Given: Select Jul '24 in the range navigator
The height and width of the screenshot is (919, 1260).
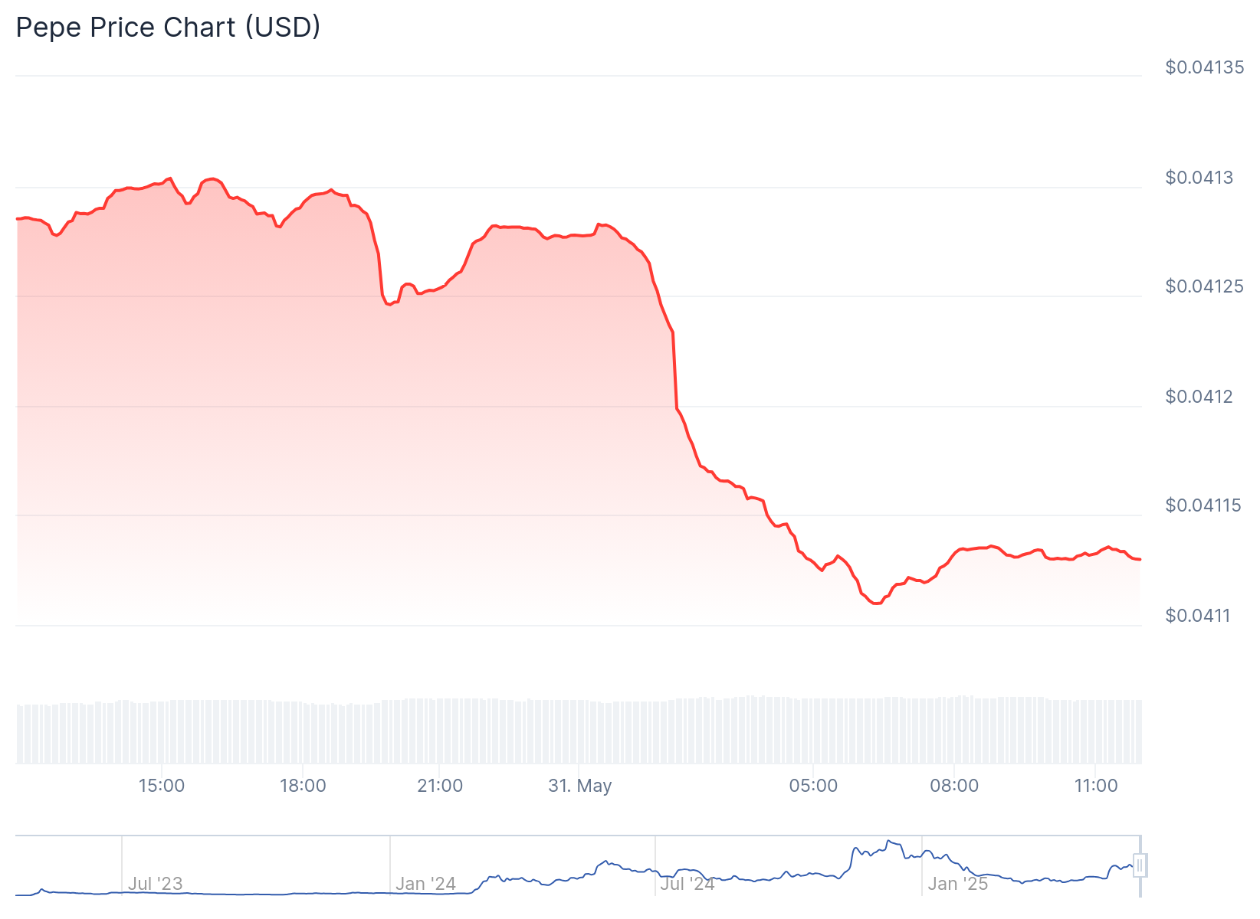Looking at the screenshot, I should click(x=687, y=884).
